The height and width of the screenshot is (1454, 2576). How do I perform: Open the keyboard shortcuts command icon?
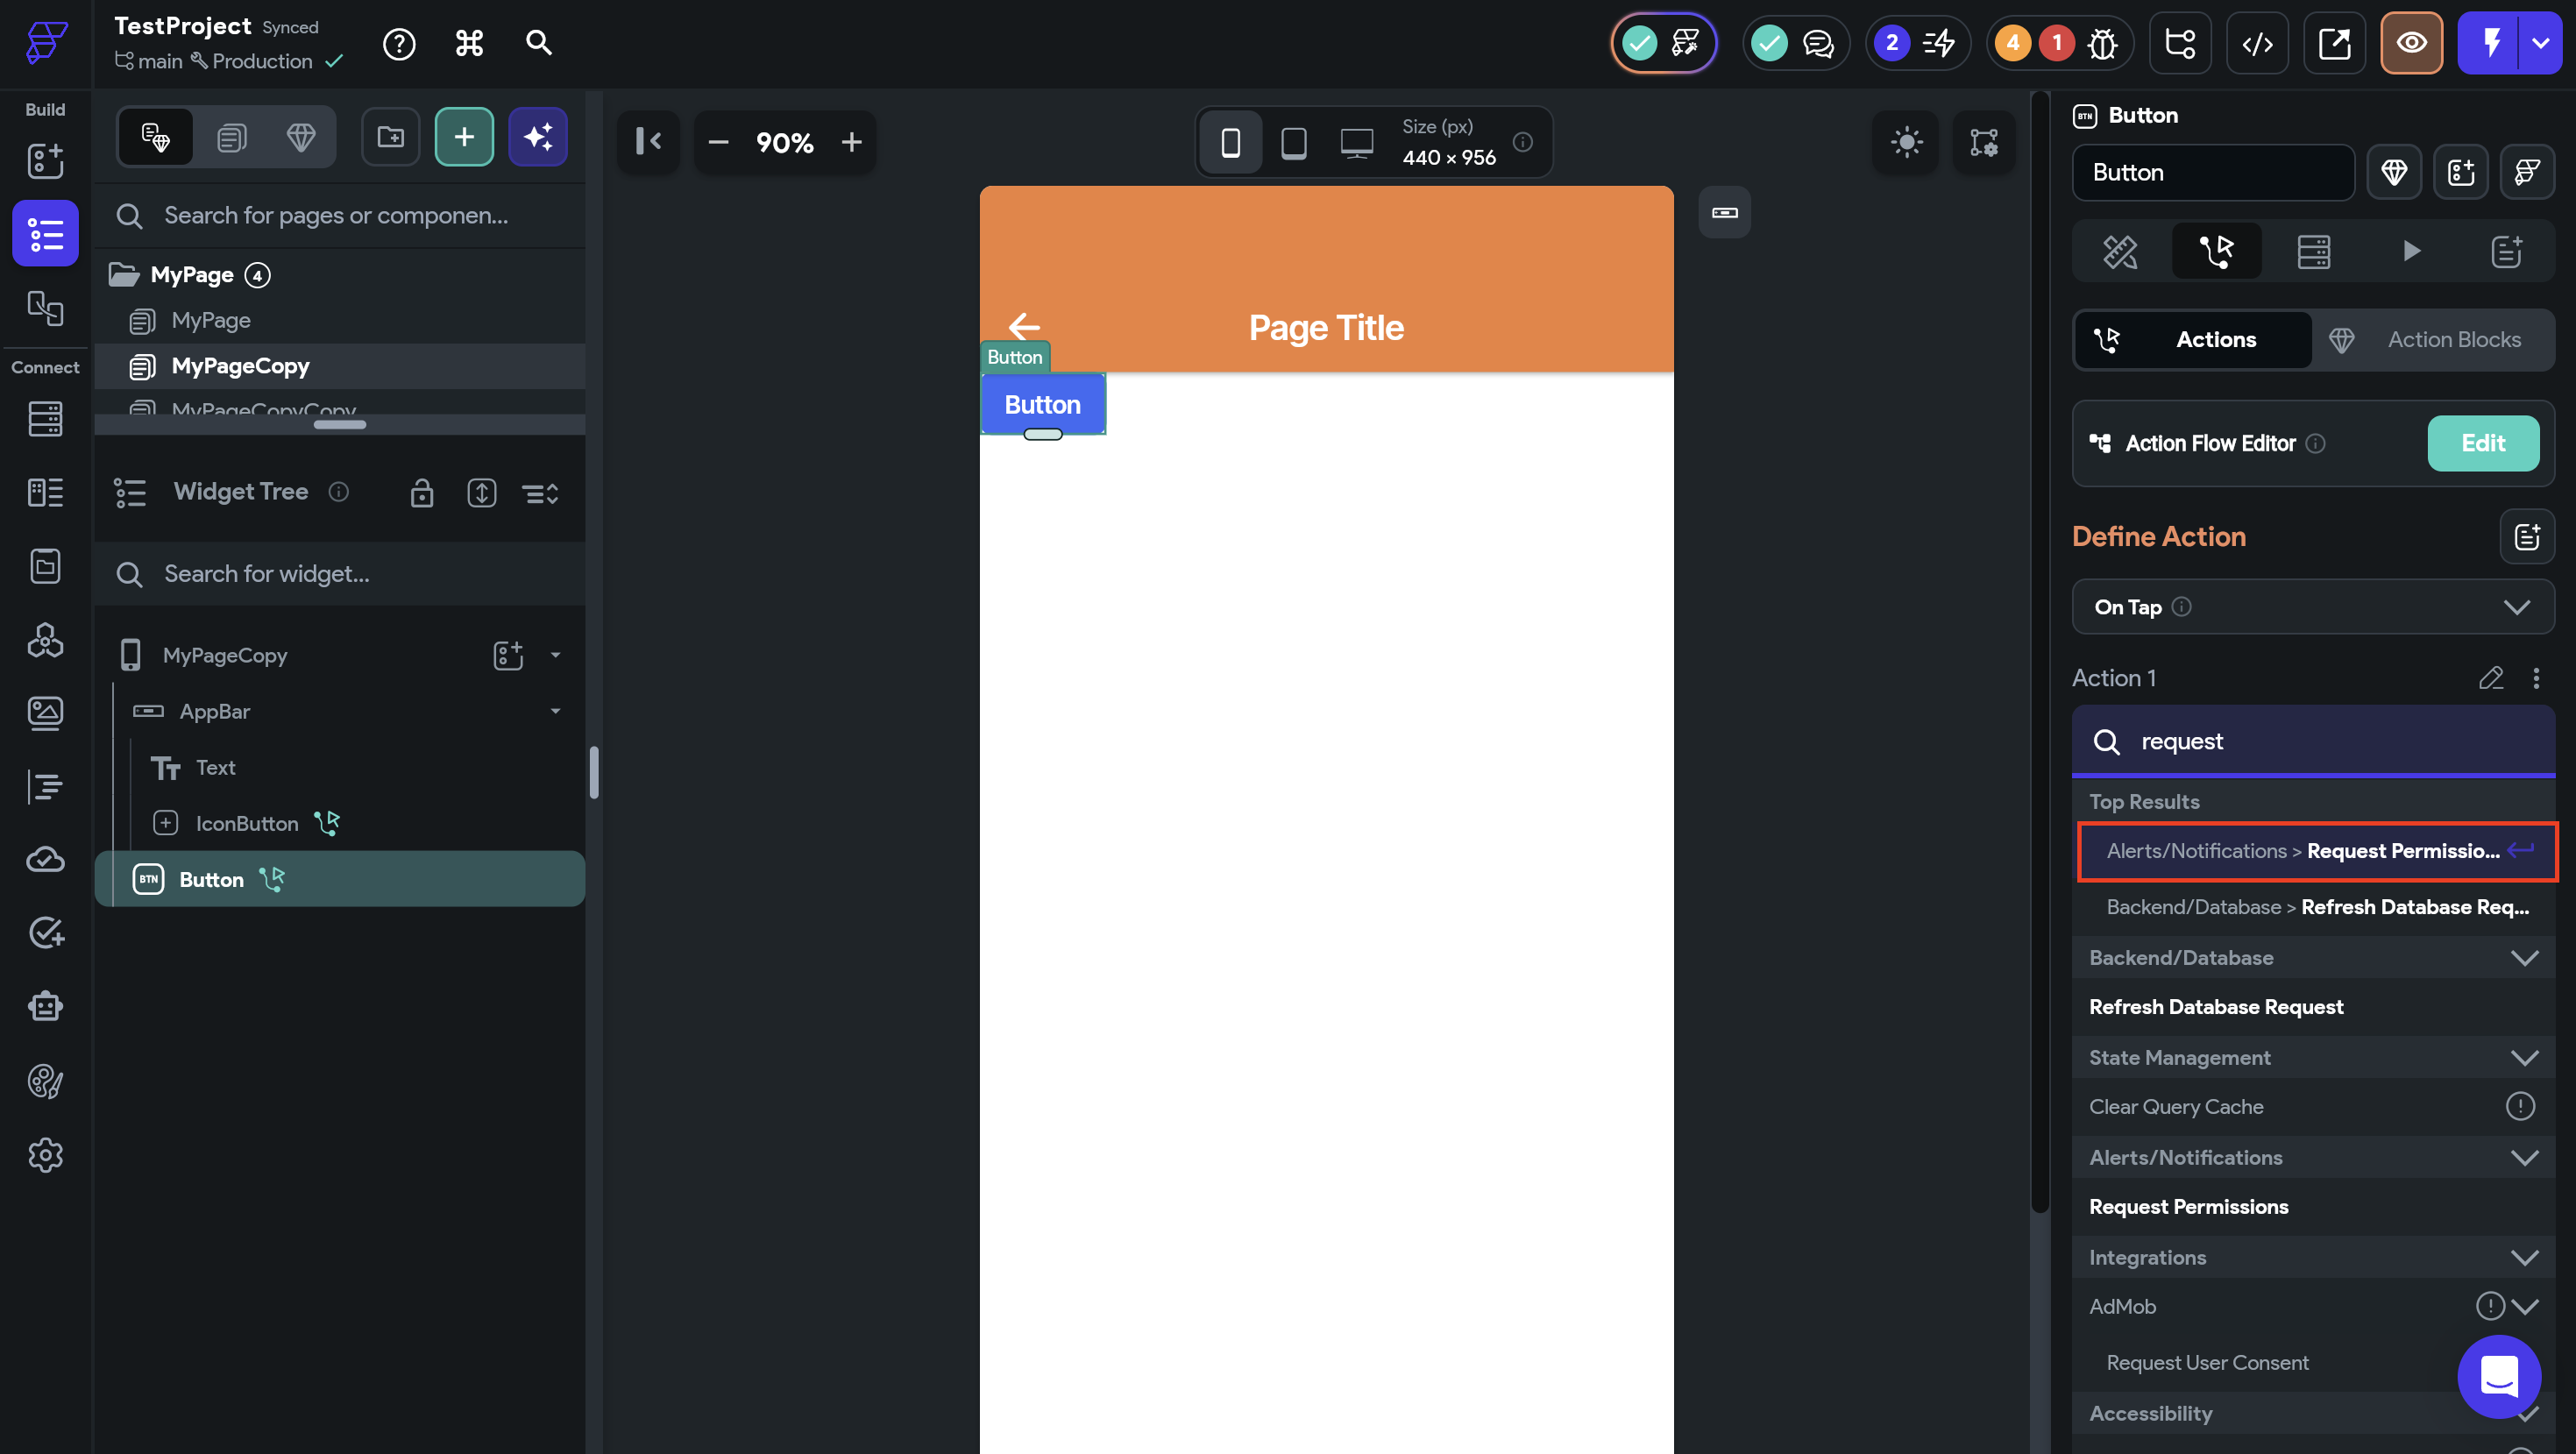pos(469,43)
